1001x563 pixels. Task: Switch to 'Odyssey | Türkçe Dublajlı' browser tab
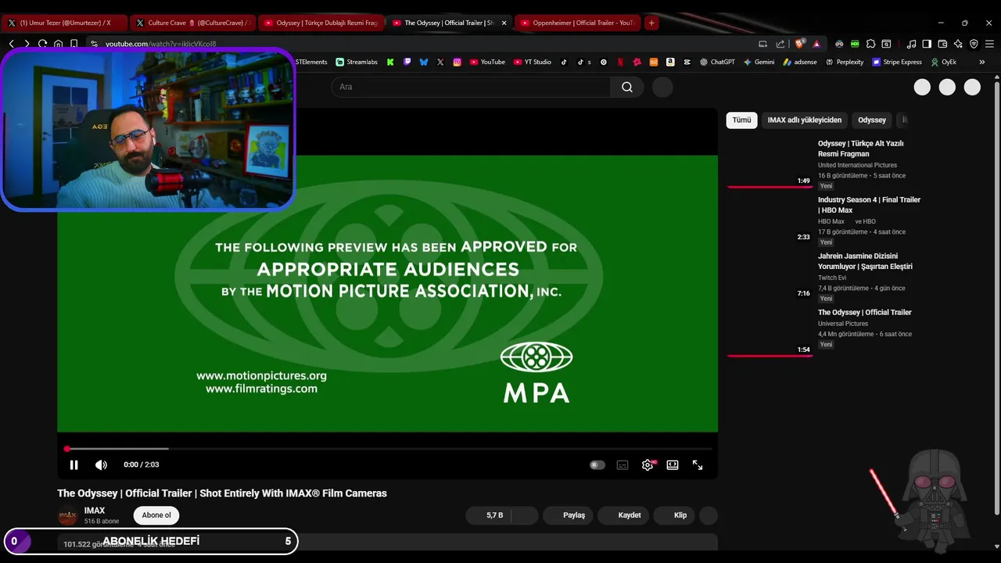(321, 23)
